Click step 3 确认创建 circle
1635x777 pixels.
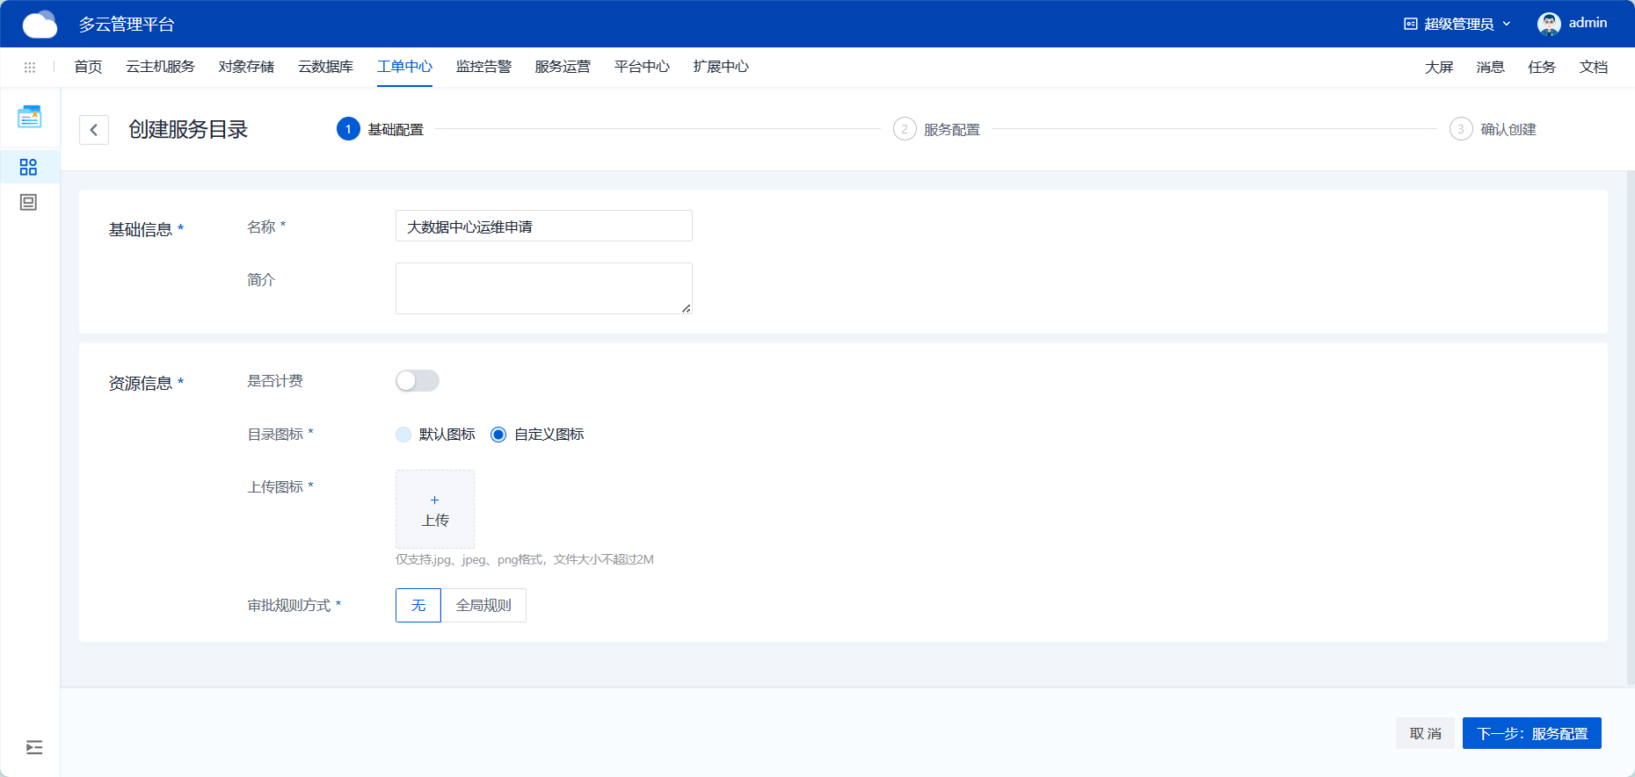1461,129
